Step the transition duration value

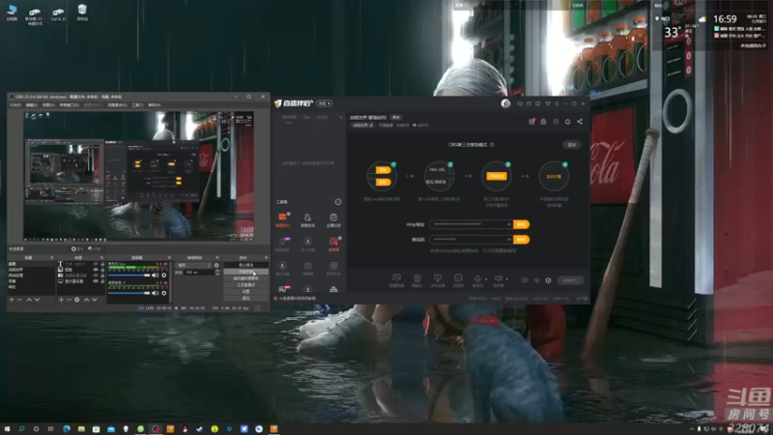click(217, 273)
